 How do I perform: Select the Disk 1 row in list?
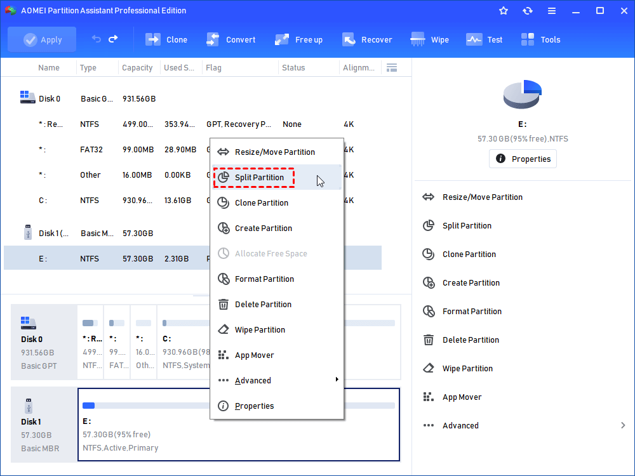pos(192,233)
